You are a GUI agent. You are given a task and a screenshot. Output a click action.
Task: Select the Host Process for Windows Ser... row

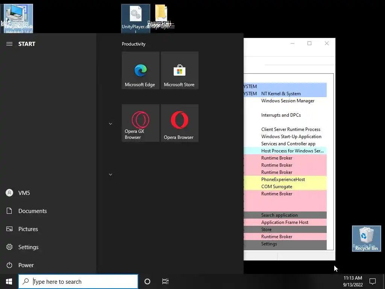[x=285, y=151]
